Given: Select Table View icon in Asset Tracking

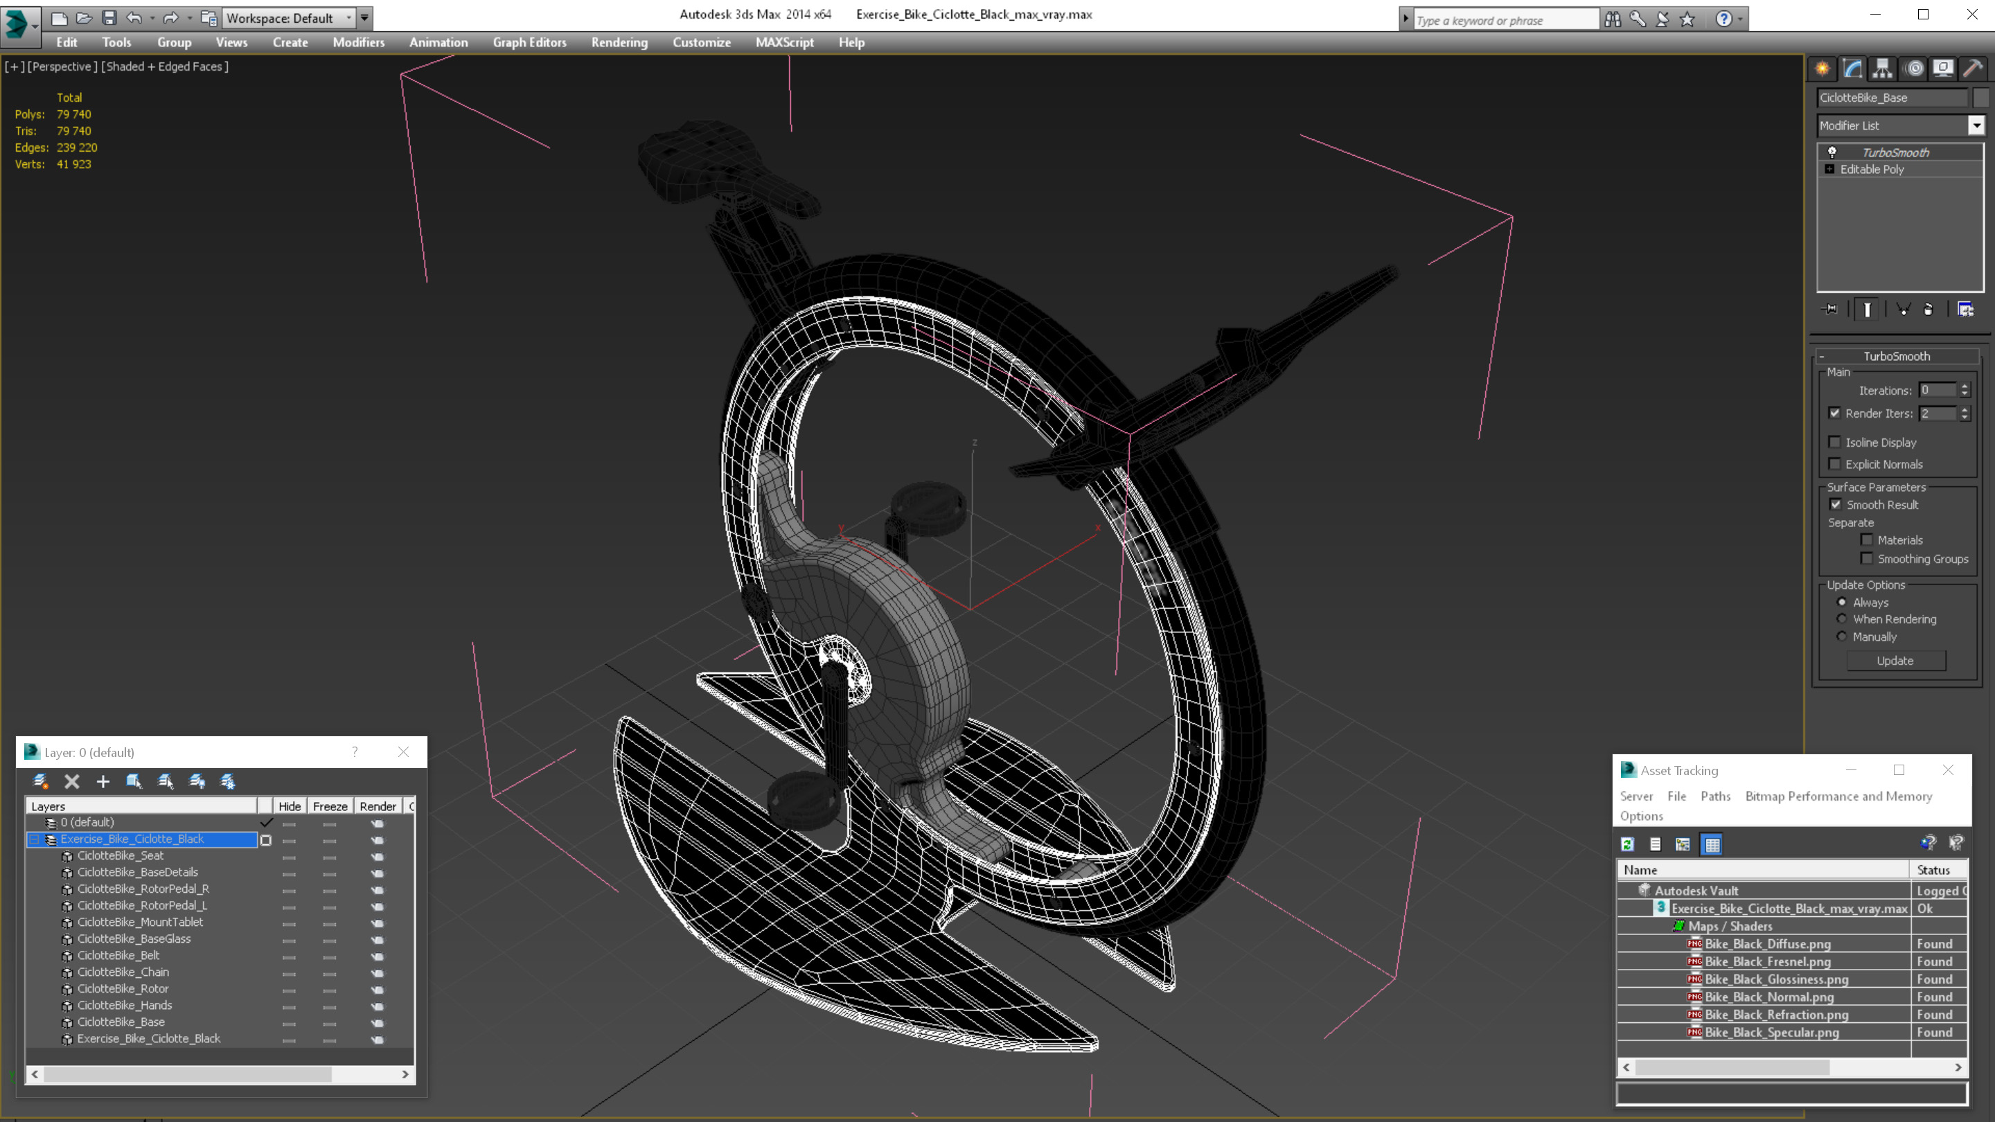Looking at the screenshot, I should click(x=1712, y=844).
